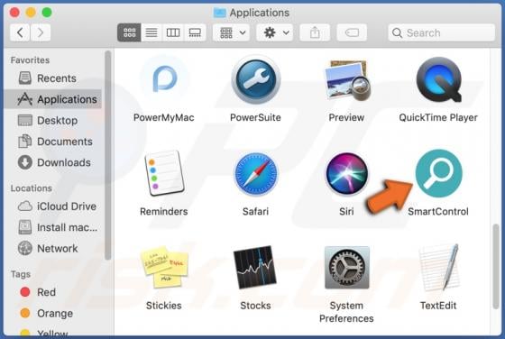Go forward with the right arrow button

[x=41, y=32]
